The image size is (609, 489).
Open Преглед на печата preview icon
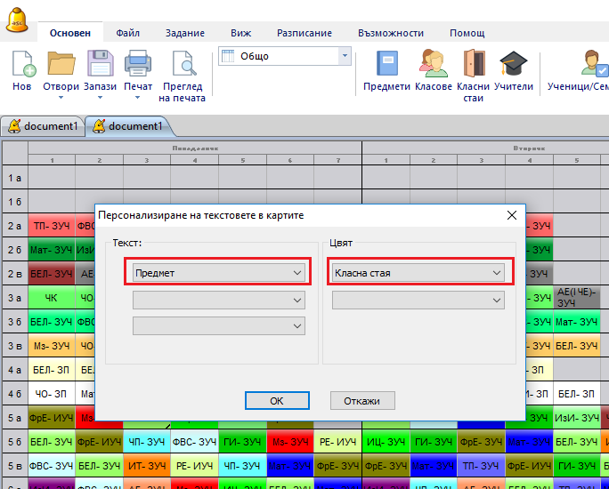pos(183,66)
